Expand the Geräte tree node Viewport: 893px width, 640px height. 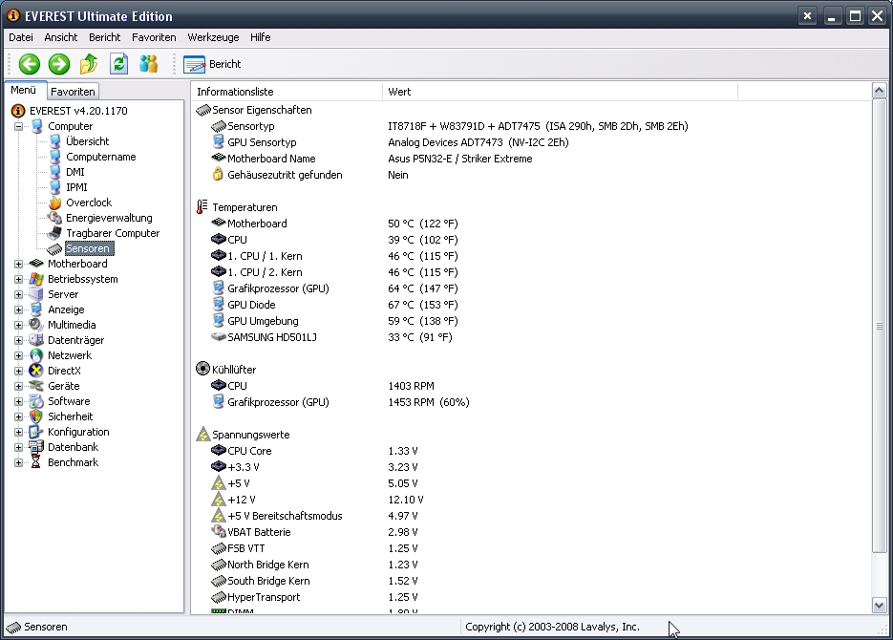[19, 386]
